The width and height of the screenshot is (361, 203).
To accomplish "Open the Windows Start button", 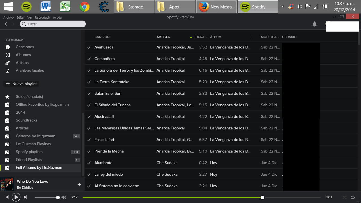I will pos(8,6).
